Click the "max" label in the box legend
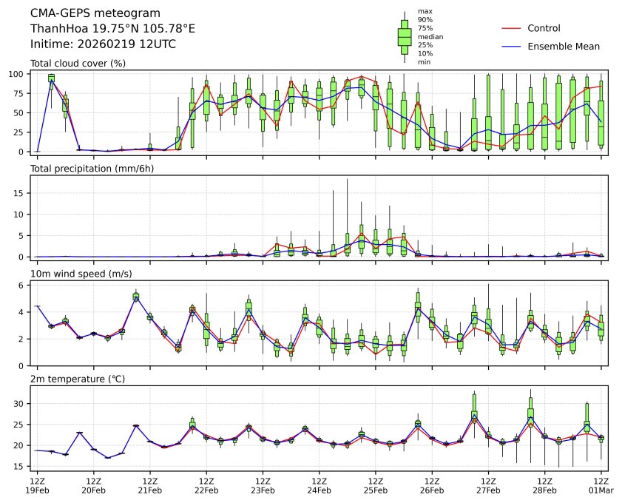This screenshot has width=622, height=503. tap(425, 11)
